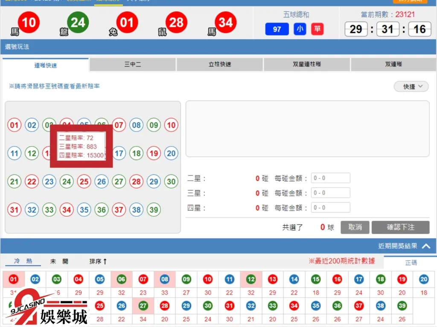The height and width of the screenshot is (327, 437).
Task: Click green drawn ball 24 in the results header
Action: pos(78,22)
